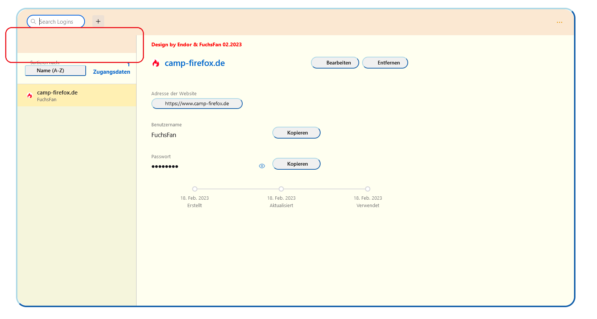The width and height of the screenshot is (597, 319).
Task: Click the Design by Endor & FuchsFan text
Action: pos(197,44)
